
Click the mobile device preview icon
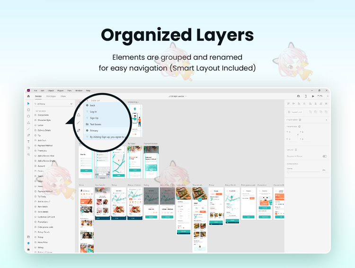(306, 96)
